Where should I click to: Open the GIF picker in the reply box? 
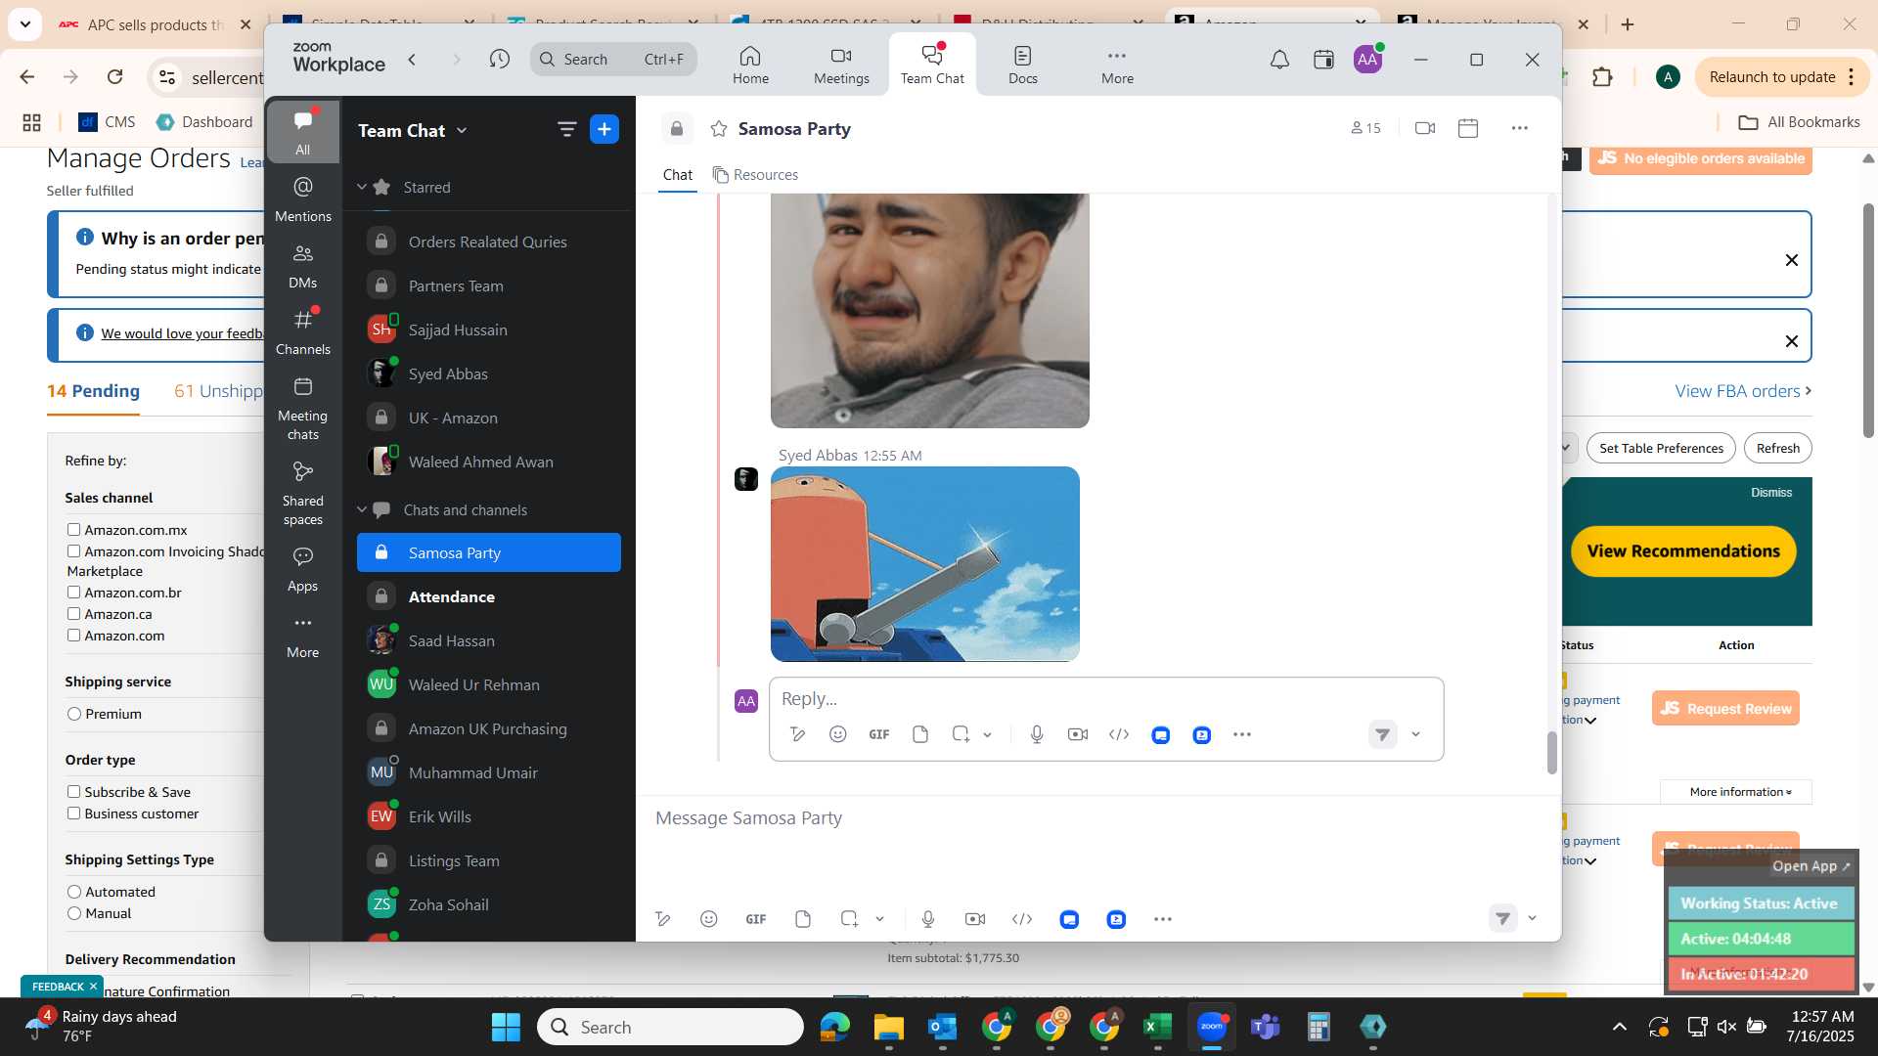(879, 734)
